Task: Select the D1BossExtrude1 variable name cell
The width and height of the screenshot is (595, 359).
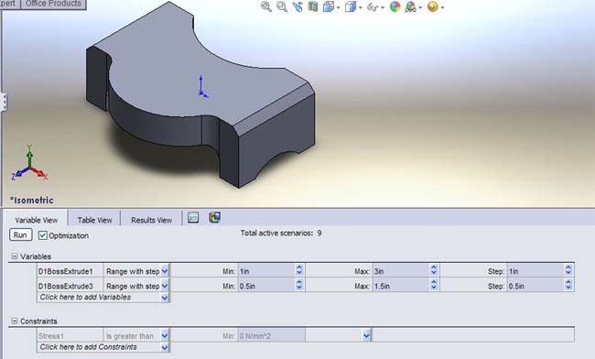Action: (x=70, y=271)
